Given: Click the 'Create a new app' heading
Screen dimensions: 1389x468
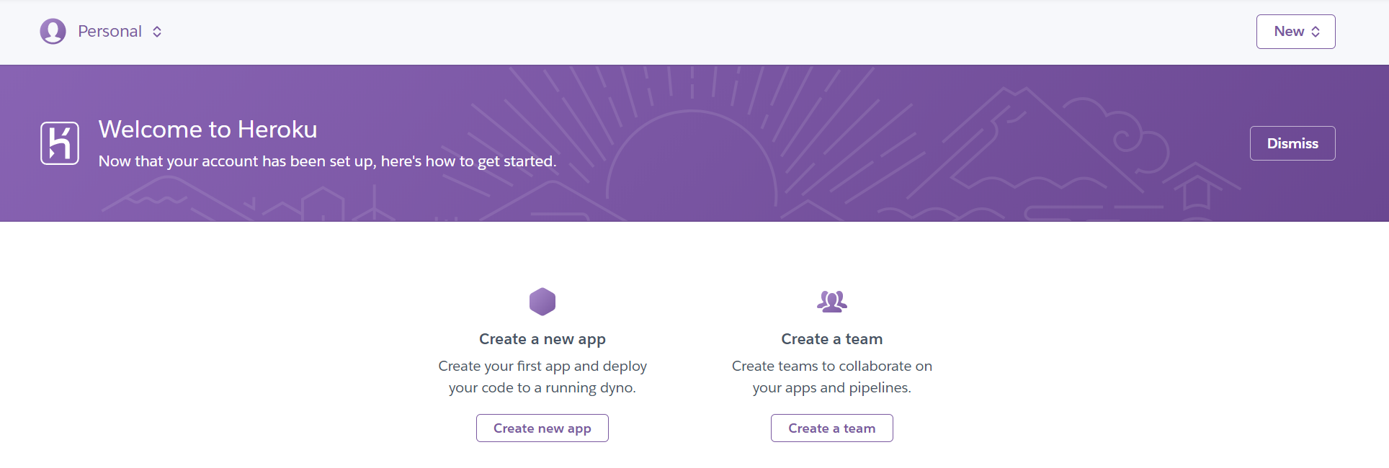Looking at the screenshot, I should [x=542, y=339].
